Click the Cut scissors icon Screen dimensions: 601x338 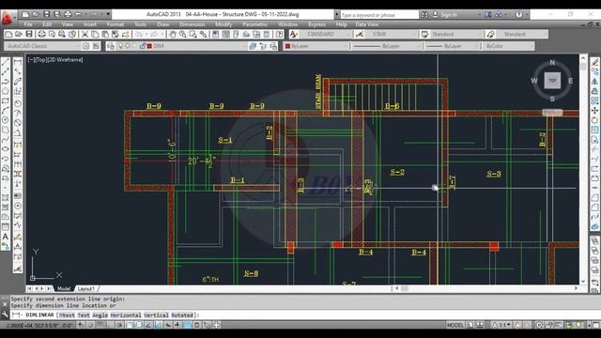click(x=85, y=35)
